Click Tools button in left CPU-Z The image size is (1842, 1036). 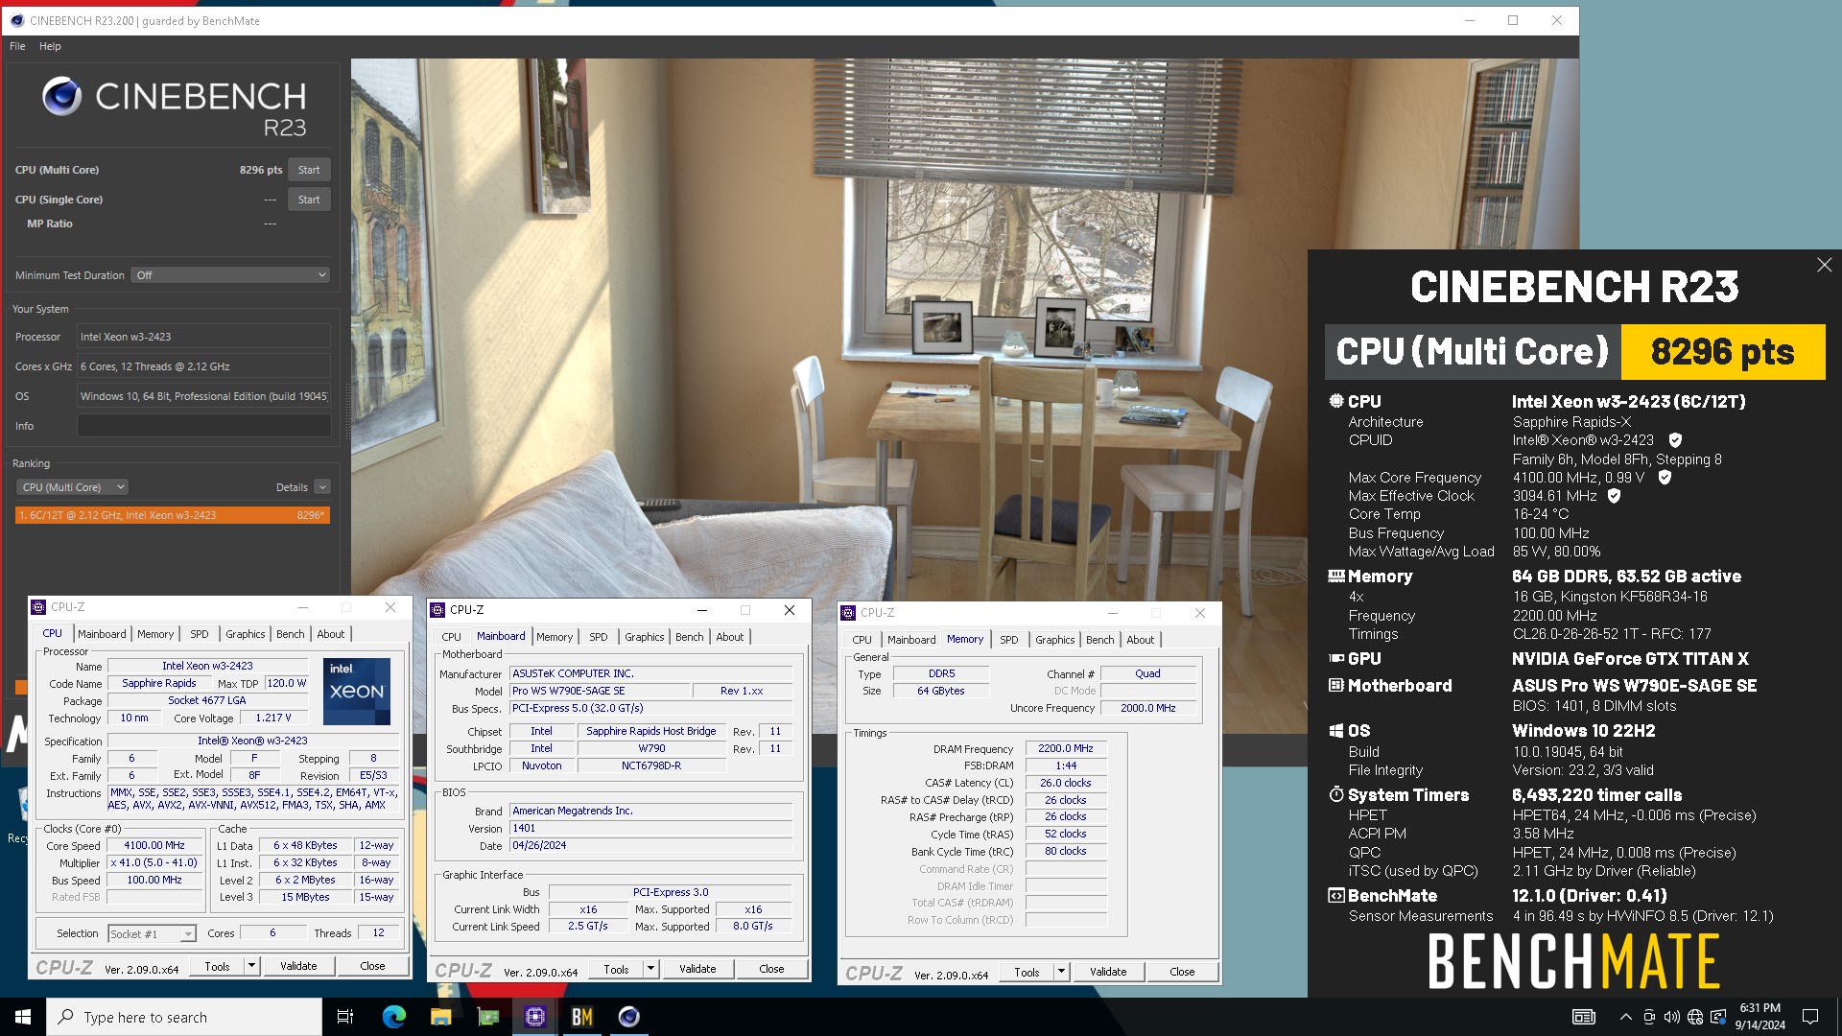click(218, 966)
